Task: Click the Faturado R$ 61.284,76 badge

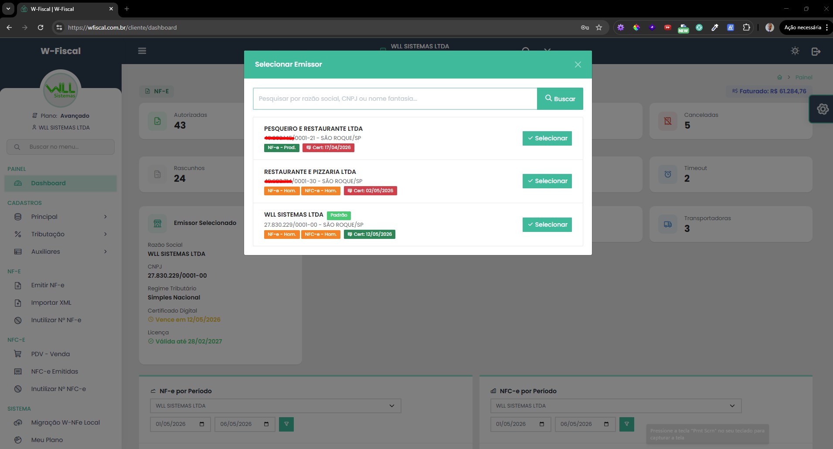Action: [x=769, y=91]
